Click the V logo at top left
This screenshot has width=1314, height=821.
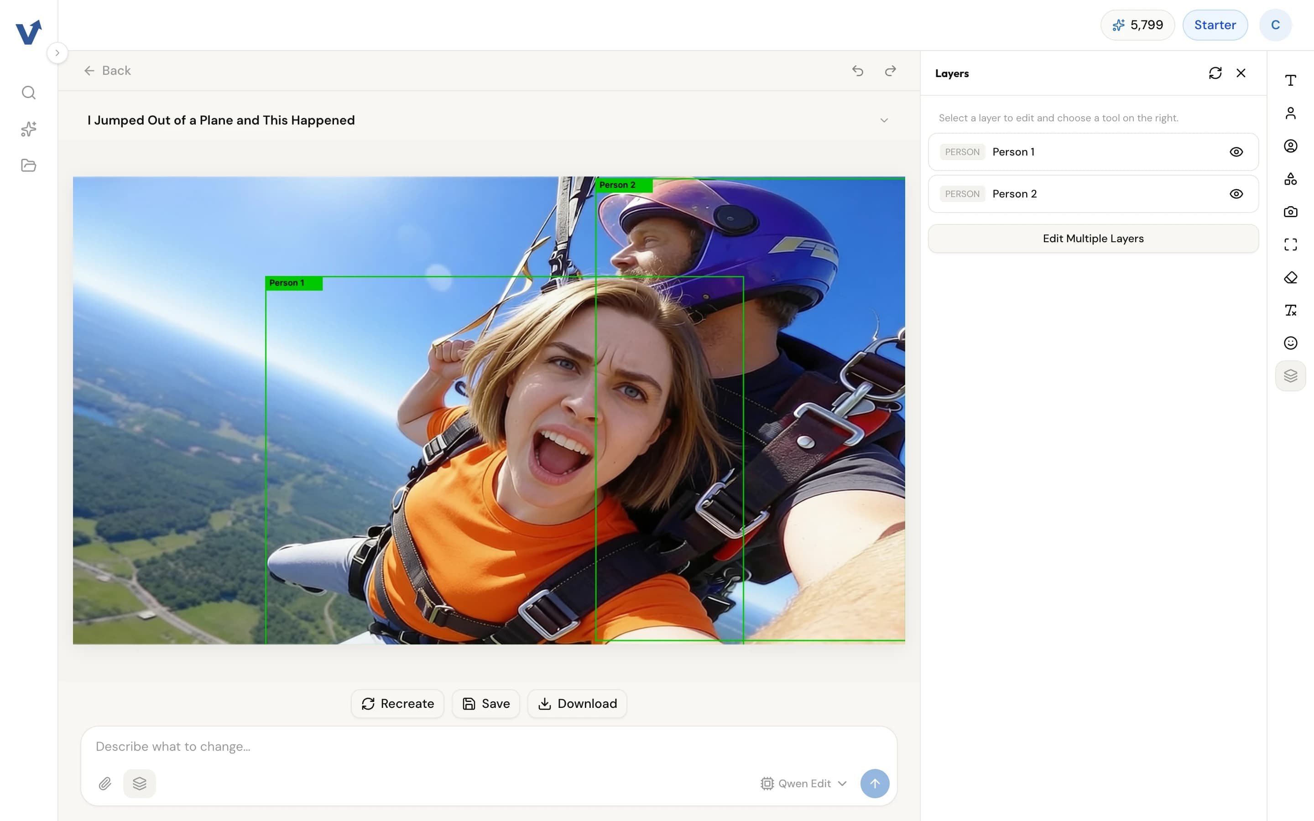29,32
